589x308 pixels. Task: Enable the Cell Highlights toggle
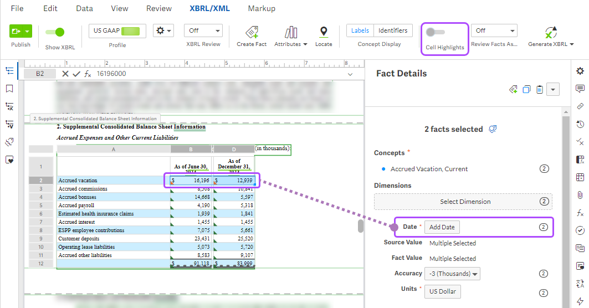(435, 32)
